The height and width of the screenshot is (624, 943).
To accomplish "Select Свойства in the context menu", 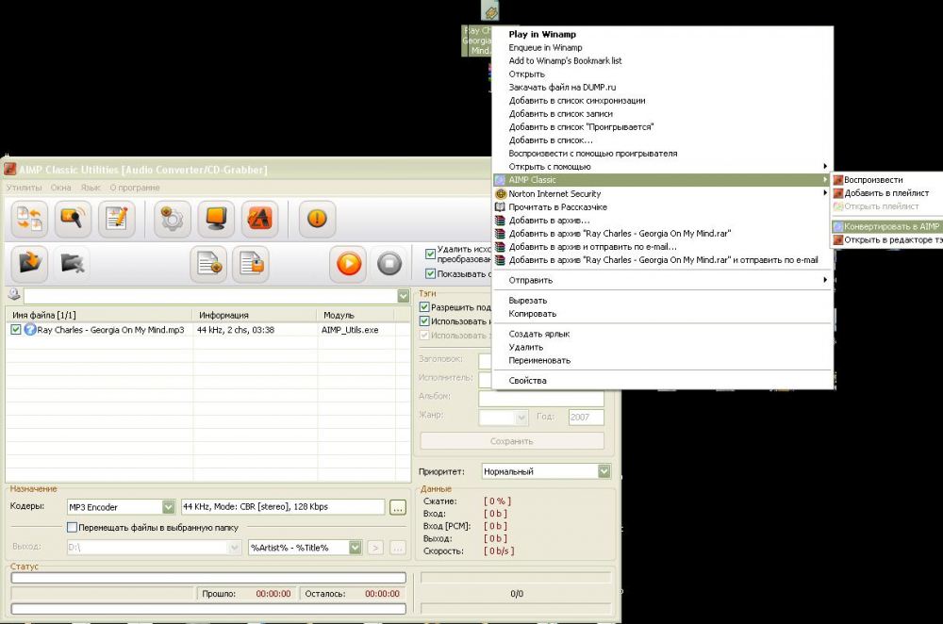I will [662, 381].
